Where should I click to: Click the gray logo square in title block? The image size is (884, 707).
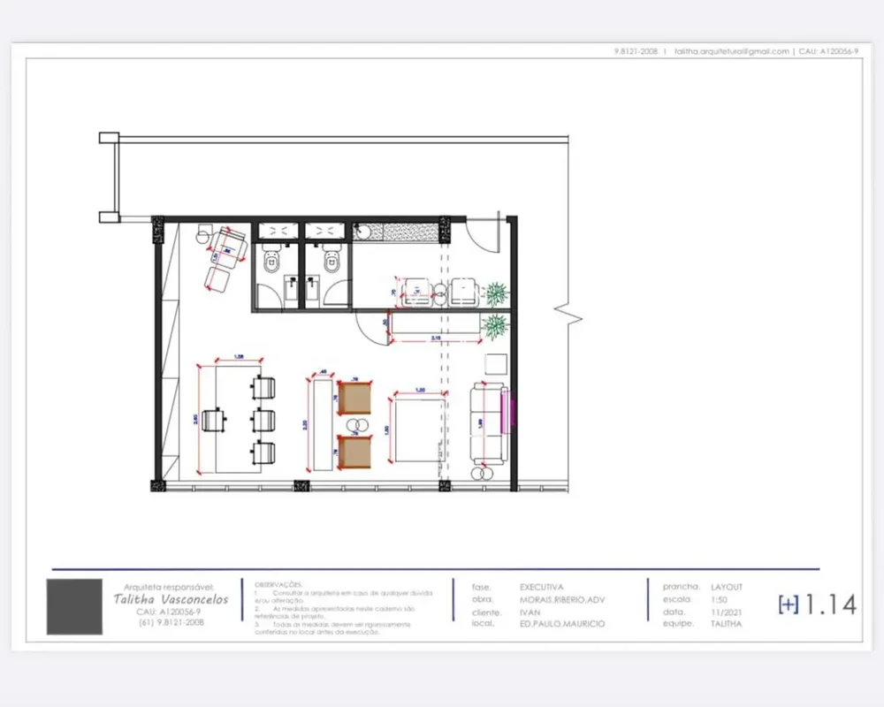coord(74,606)
